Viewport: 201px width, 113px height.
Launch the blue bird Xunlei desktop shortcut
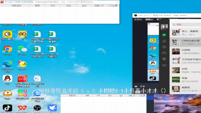click(52, 108)
